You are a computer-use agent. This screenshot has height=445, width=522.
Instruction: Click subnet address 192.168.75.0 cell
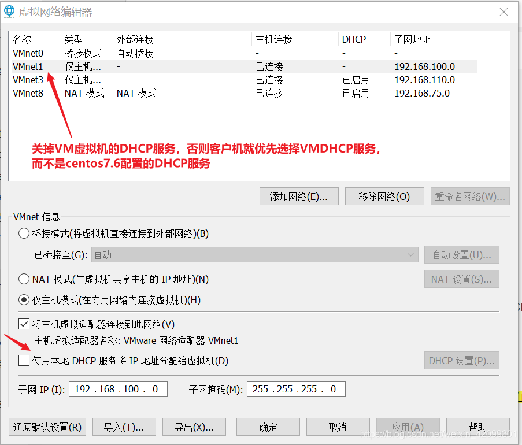(x=422, y=93)
